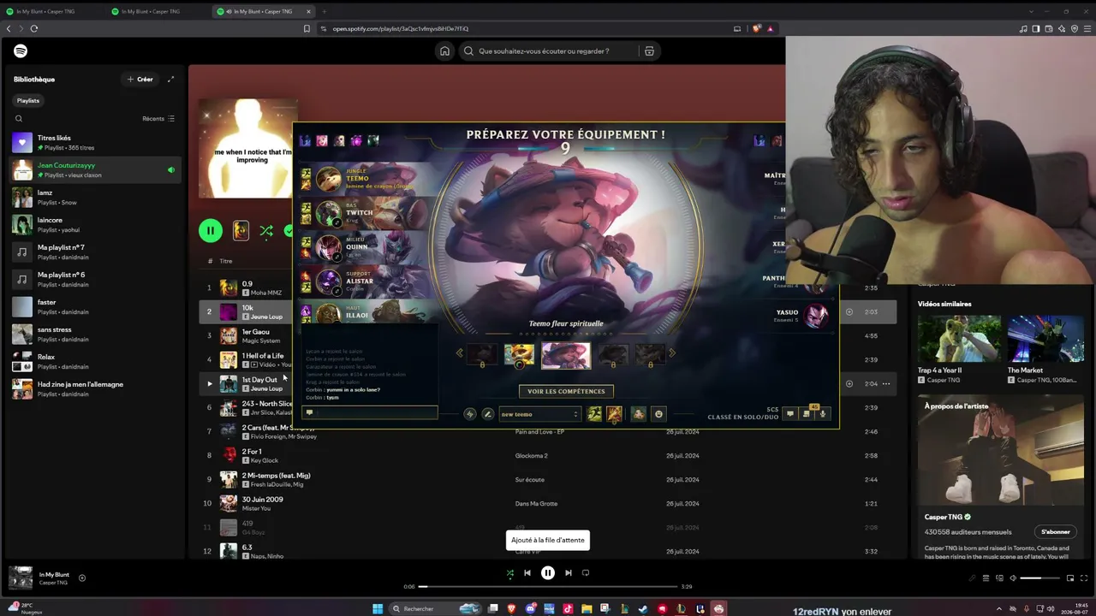Select the yellow Teemo skin thumbnail
The width and height of the screenshot is (1096, 616).
click(520, 355)
